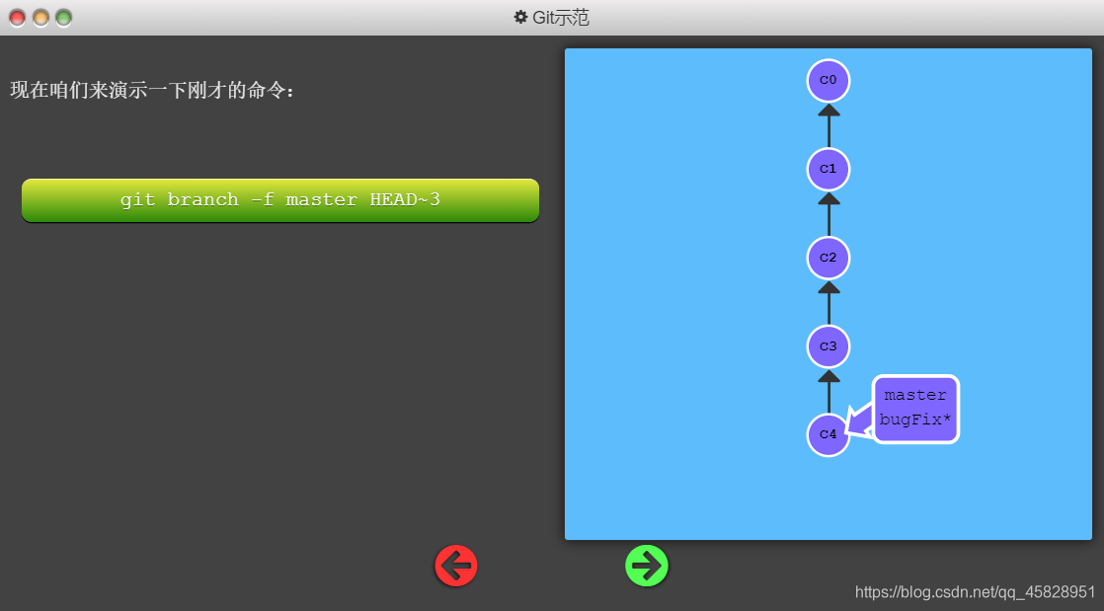The height and width of the screenshot is (611, 1104).
Task: Click the Git示范 window title
Action: click(x=561, y=18)
